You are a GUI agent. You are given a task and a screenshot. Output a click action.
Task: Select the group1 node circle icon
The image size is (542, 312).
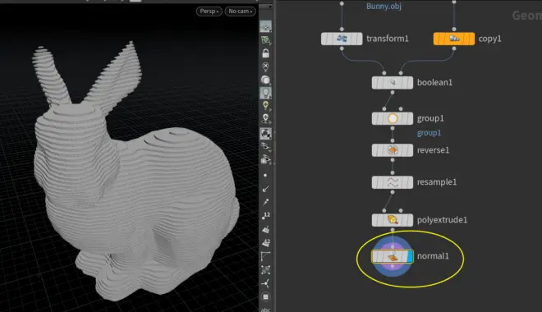pos(393,118)
